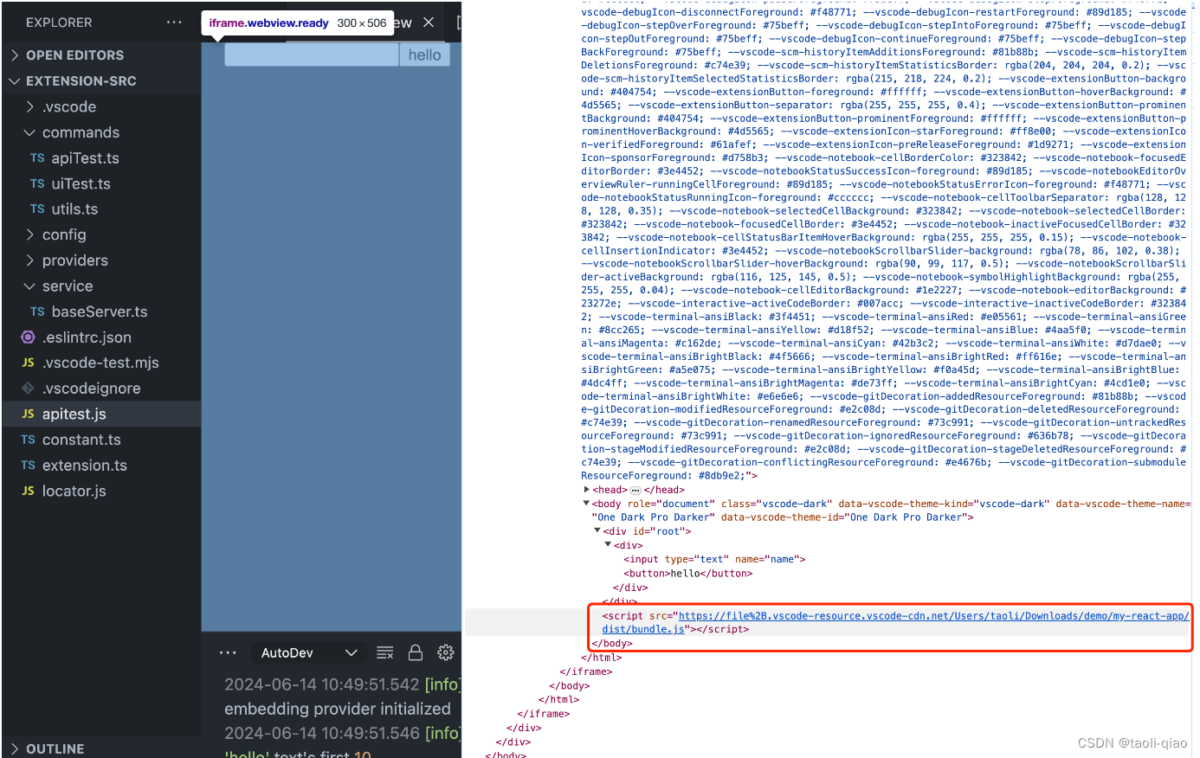This screenshot has height=758, width=1200.
Task: Expand the head element in DevTools
Action: (x=587, y=490)
